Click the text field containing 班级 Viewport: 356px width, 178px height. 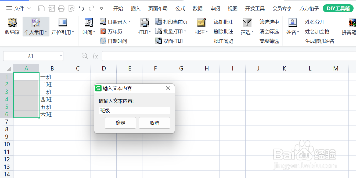[x=134, y=110]
